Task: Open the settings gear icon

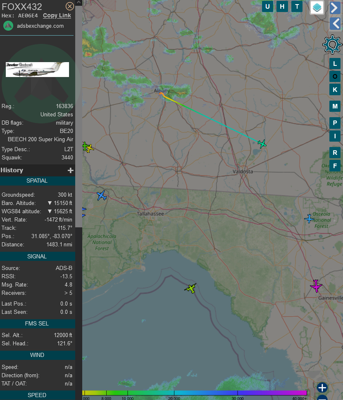Action: tap(332, 45)
